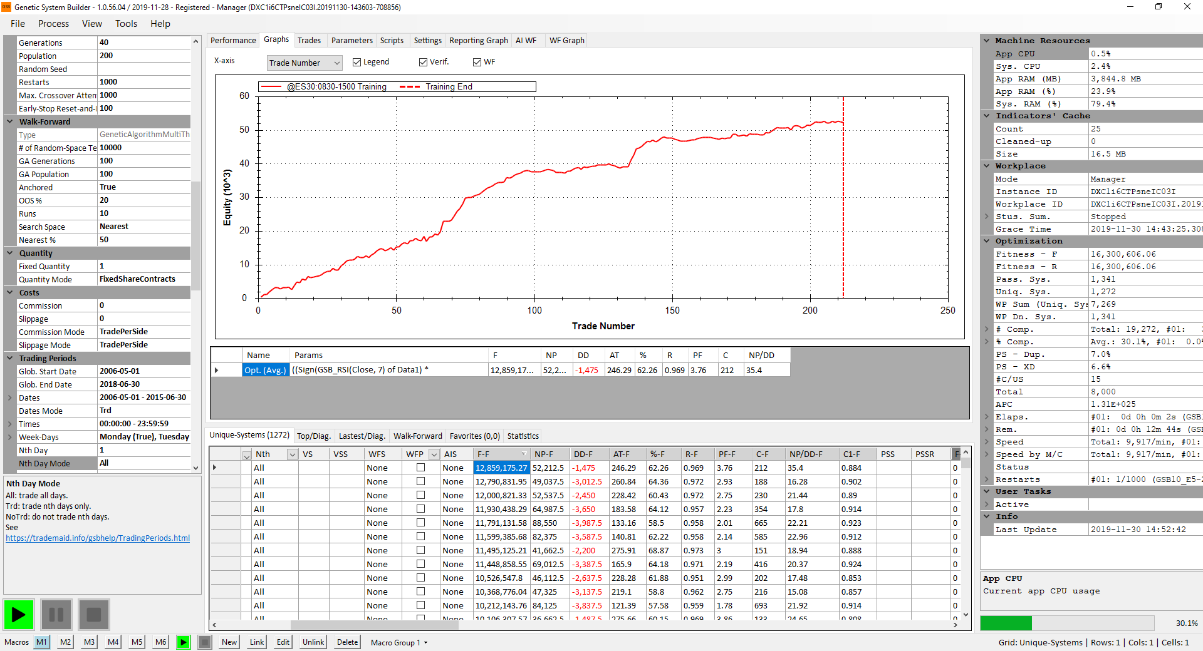Open the X-axis Trade Number dropdown
The image size is (1203, 651).
[336, 63]
